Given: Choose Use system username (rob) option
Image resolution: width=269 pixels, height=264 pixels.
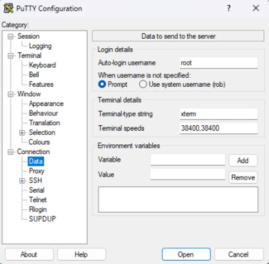Looking at the screenshot, I should click(x=143, y=84).
